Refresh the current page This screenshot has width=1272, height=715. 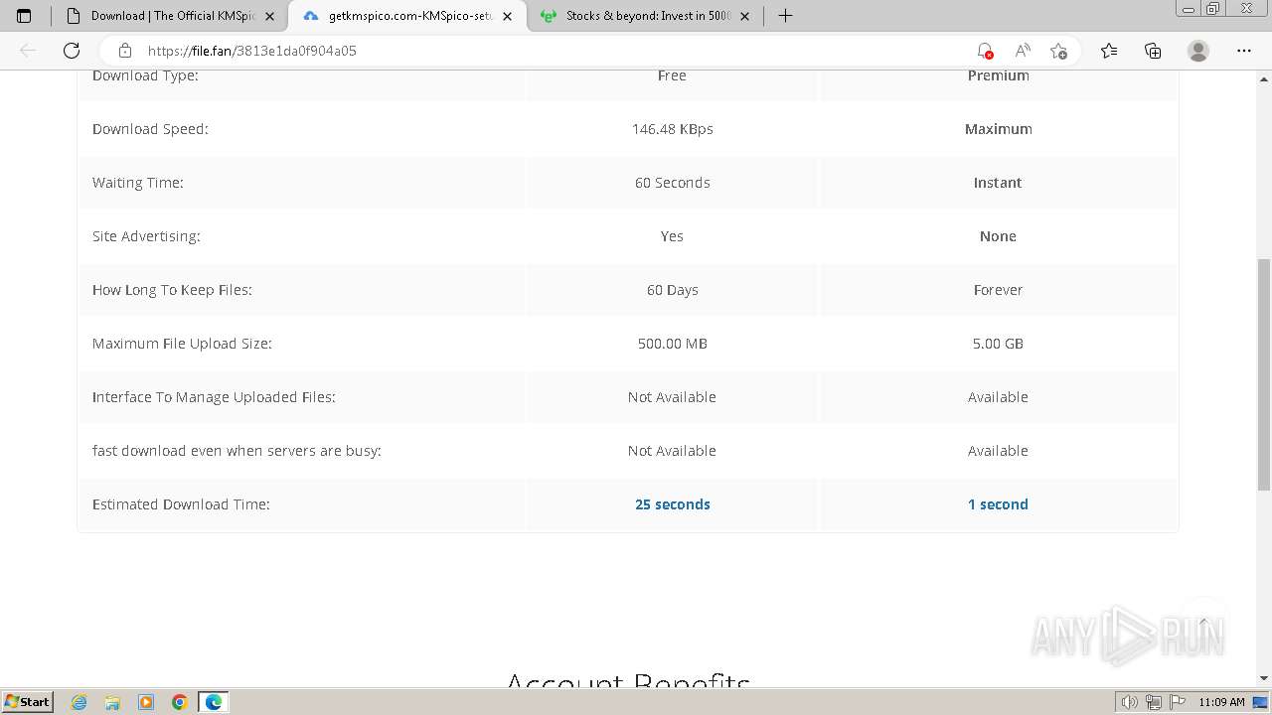click(72, 51)
